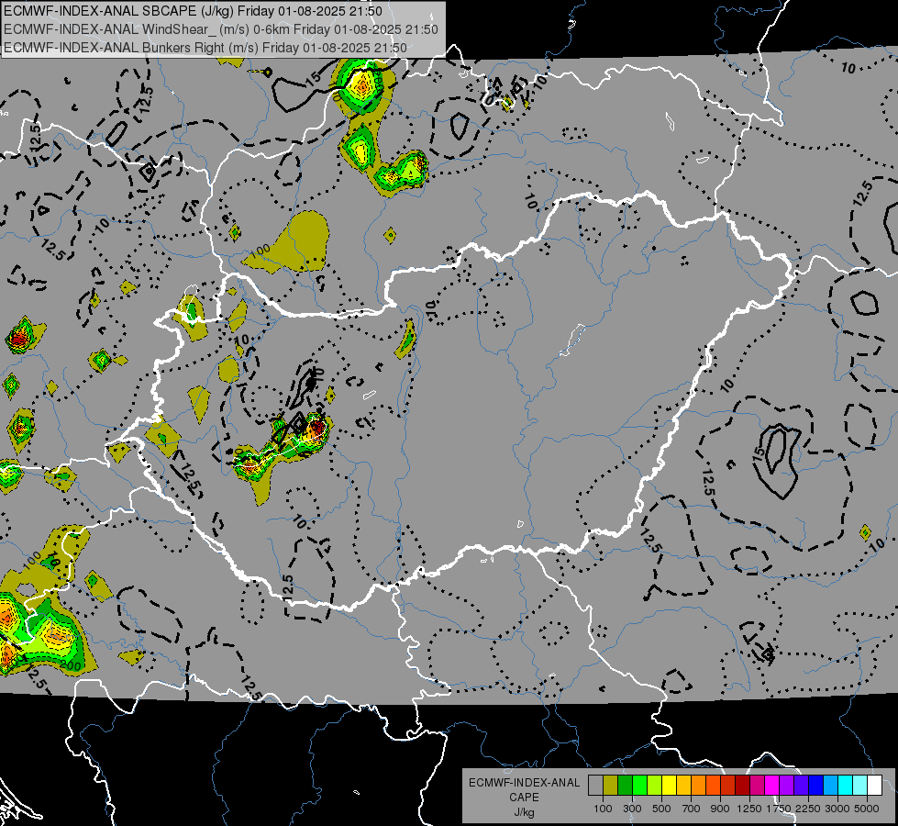898x826 pixels.
Task: Click the 2250 legend scale label
Action: (808, 809)
